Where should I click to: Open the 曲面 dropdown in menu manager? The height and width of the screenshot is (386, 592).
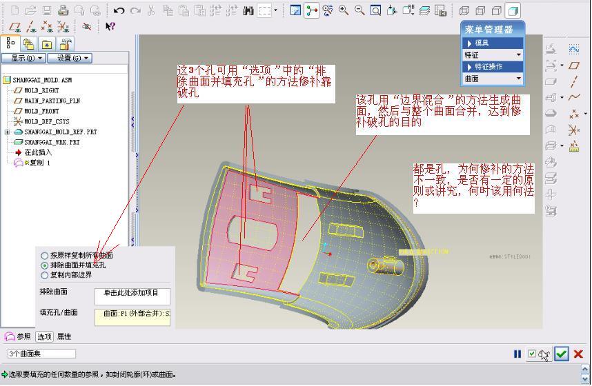tap(493, 79)
